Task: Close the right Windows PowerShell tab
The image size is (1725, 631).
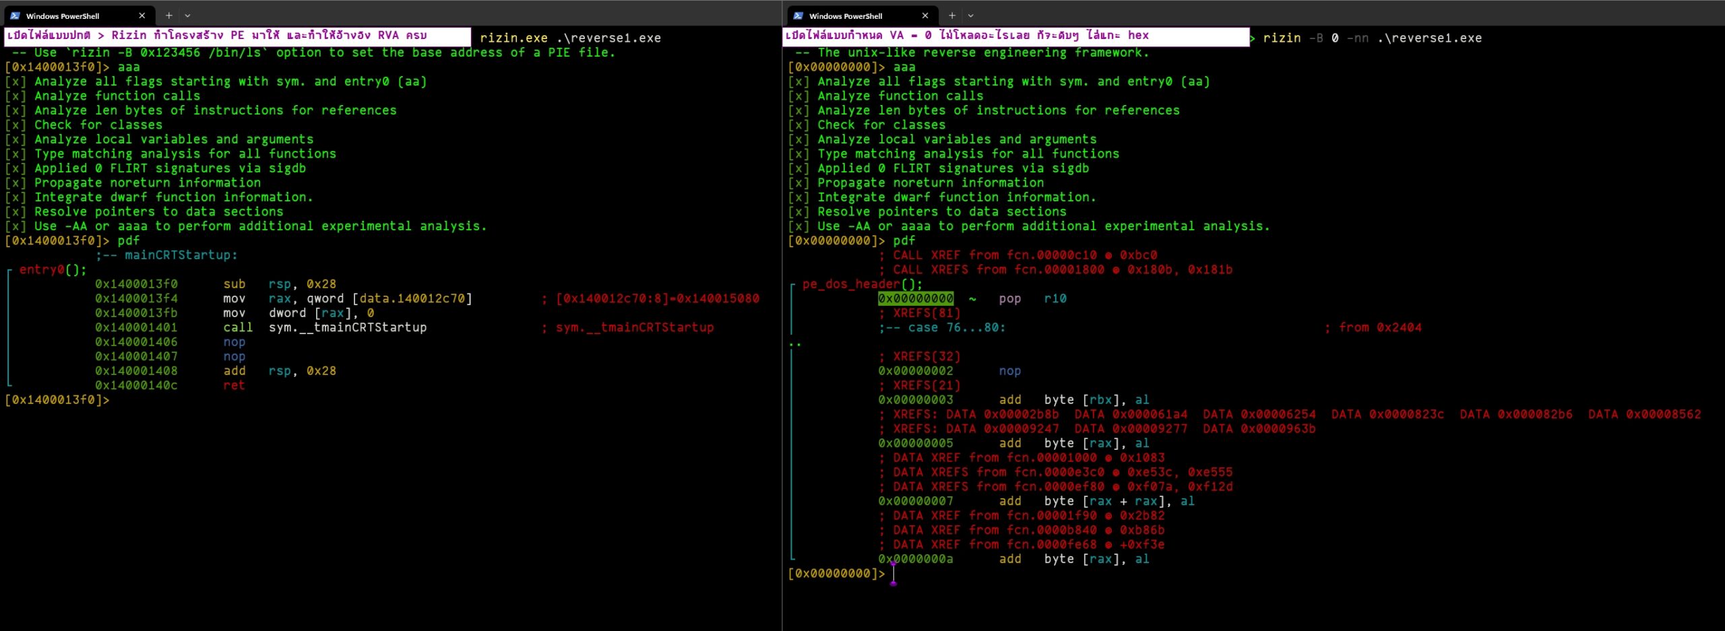Action: pyautogui.click(x=924, y=15)
